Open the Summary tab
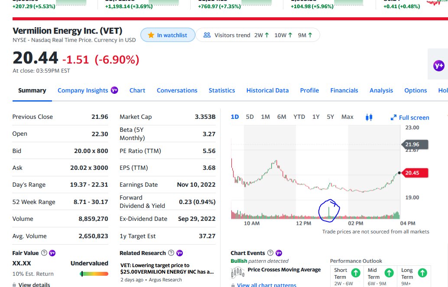The height and width of the screenshot is (287, 448). tap(32, 90)
